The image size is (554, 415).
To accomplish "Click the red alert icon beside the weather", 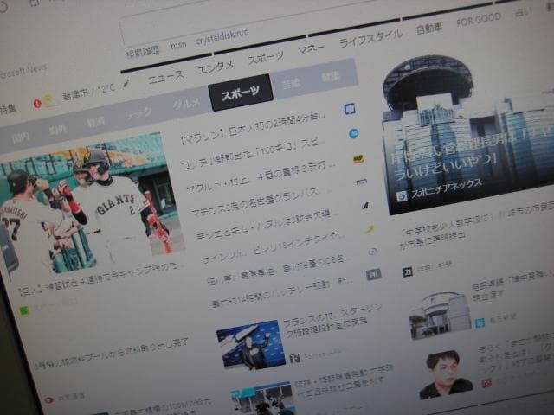I will coord(37,104).
